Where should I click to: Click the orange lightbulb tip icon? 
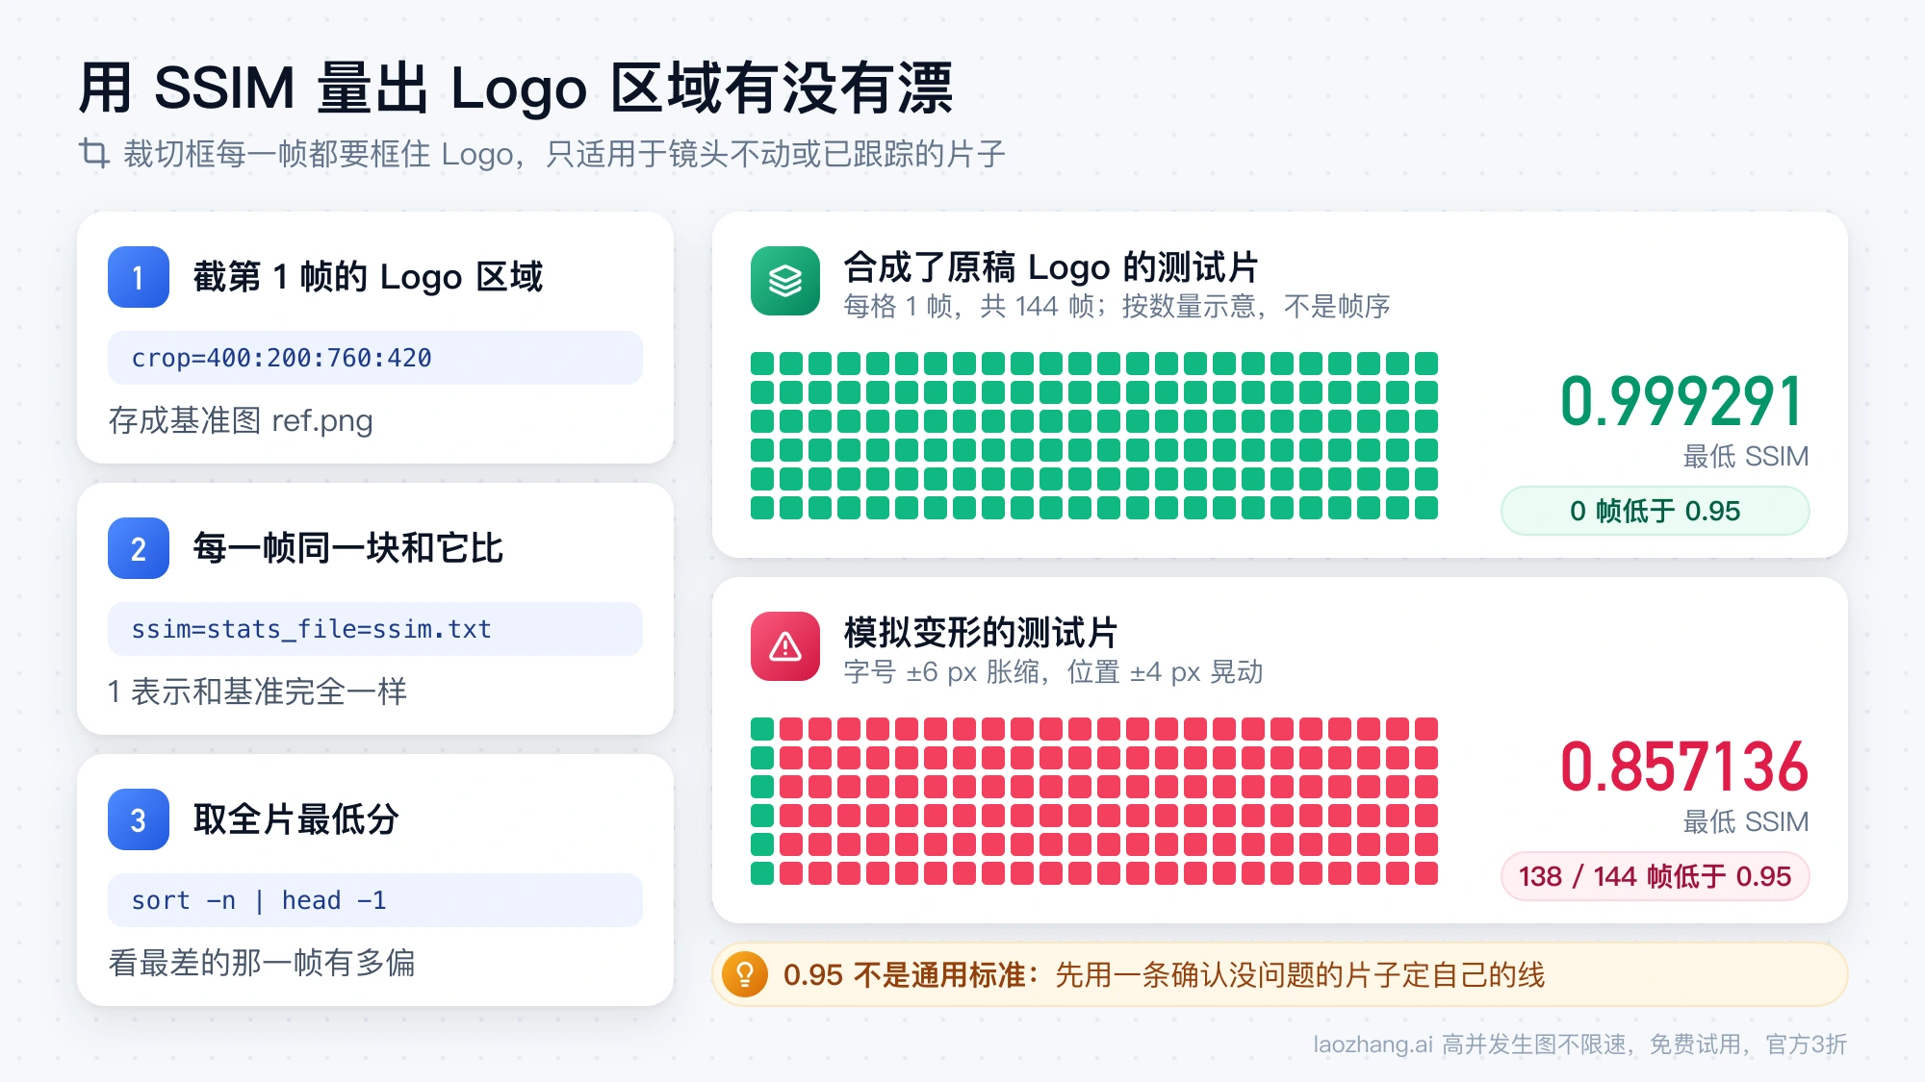point(745,974)
